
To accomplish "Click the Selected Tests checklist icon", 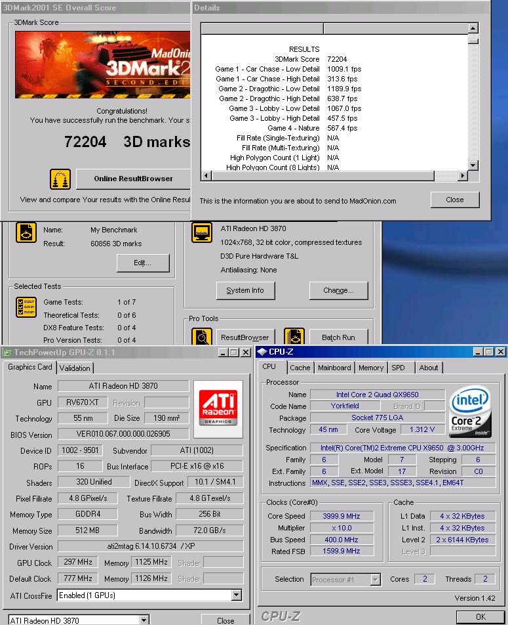I will click(26, 307).
